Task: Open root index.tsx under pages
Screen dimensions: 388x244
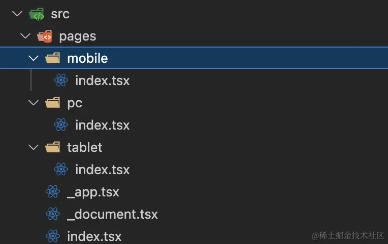Action: (94, 236)
